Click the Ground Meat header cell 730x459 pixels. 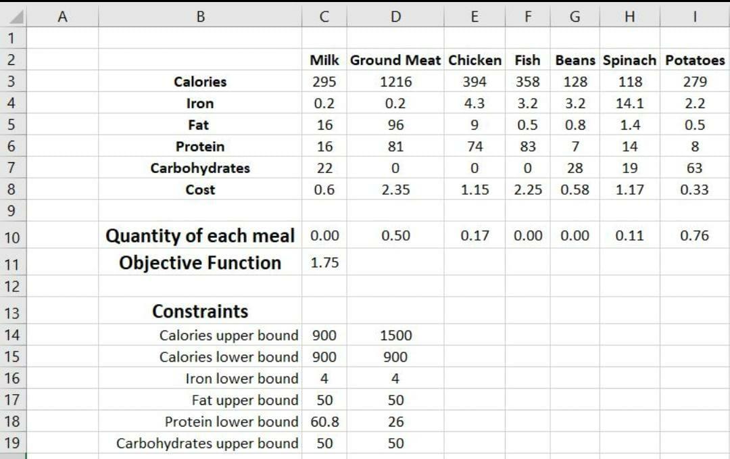click(395, 60)
